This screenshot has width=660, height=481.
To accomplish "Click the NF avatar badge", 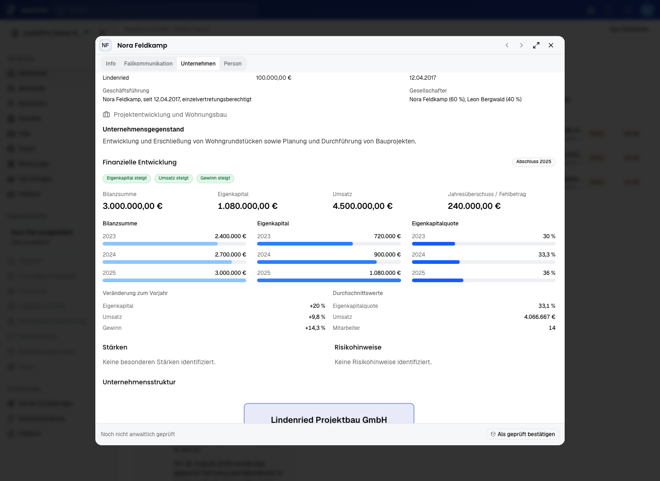I will [x=105, y=45].
